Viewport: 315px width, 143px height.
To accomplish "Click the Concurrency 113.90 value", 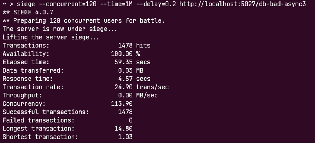I will click(122, 104).
